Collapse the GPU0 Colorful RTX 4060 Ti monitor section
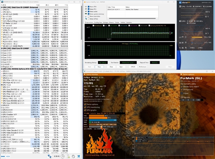 (85, 113)
